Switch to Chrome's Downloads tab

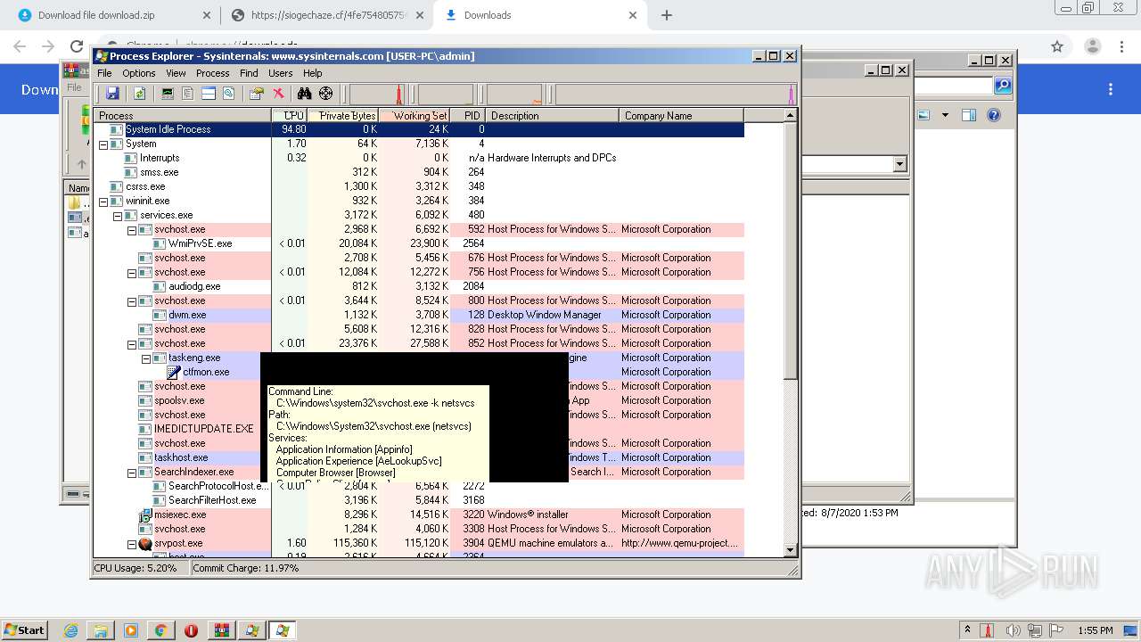click(540, 15)
